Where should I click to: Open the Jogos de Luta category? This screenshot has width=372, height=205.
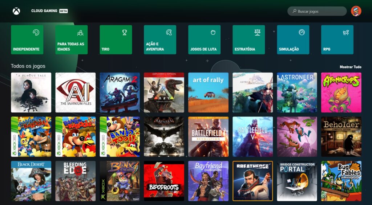pyautogui.click(x=204, y=40)
